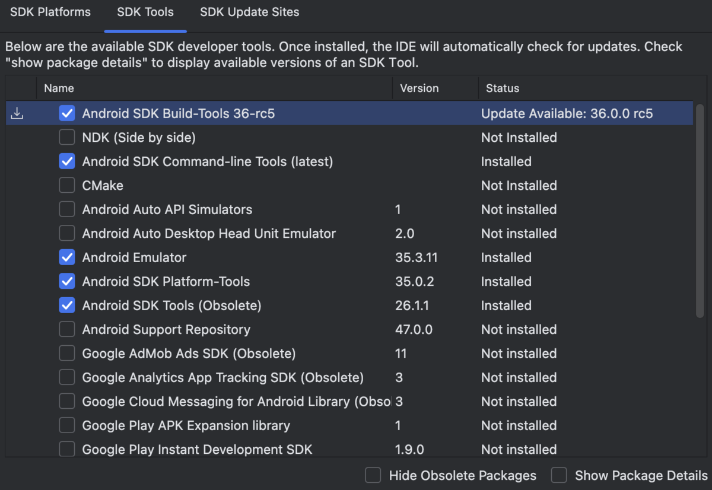Click Instant Development SDK version 1.9.0
Viewport: 712px width, 490px height.
click(409, 450)
